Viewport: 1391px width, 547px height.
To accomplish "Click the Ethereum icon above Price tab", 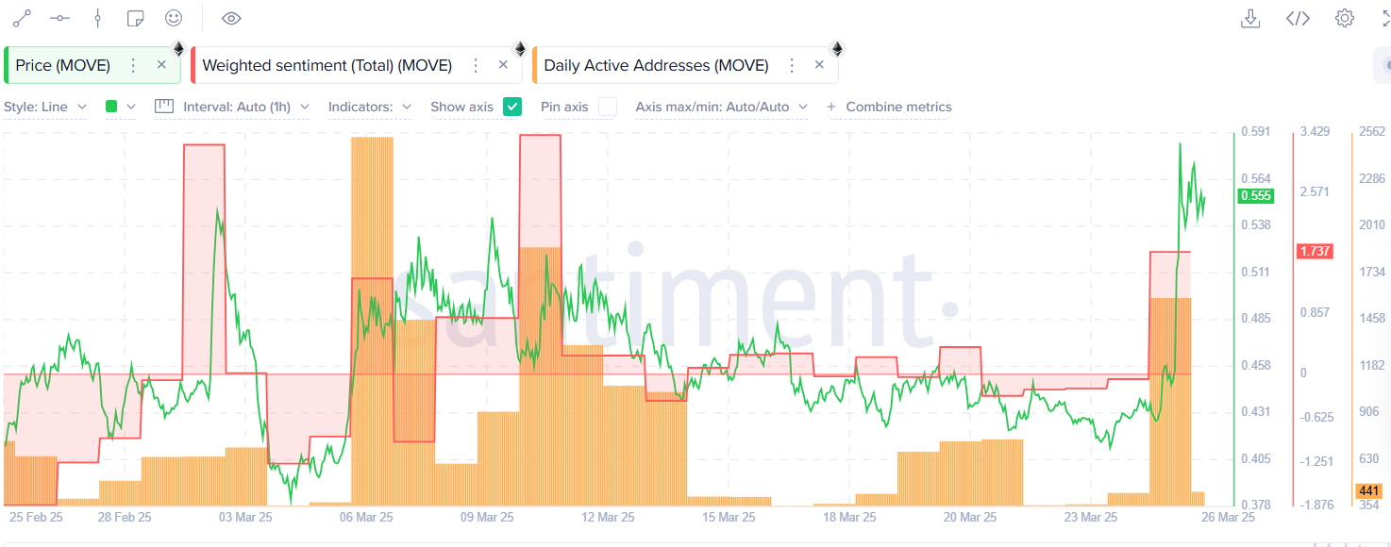I will 178,49.
